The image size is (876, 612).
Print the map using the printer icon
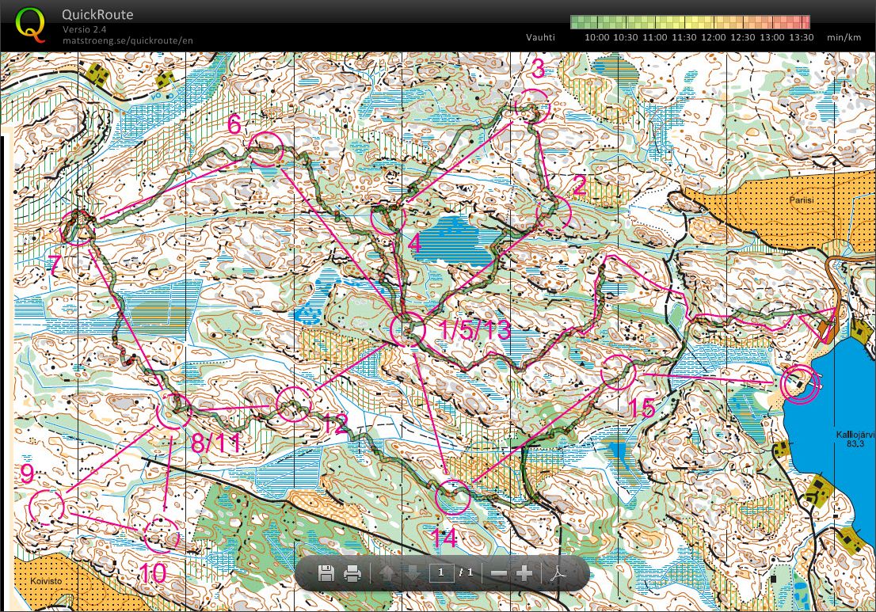tap(352, 573)
